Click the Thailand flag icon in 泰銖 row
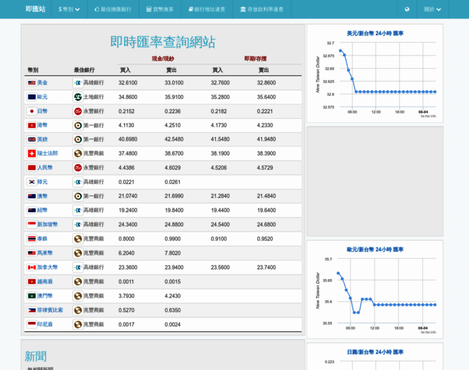 (31, 239)
